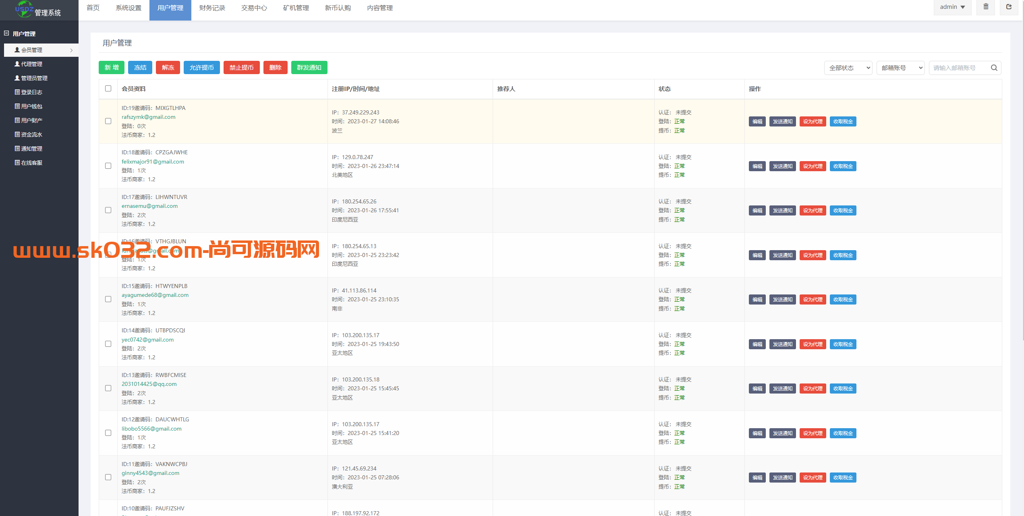Check the row for ID:12 DAUCWHTLG
The width and height of the screenshot is (1024, 516).
tap(108, 433)
